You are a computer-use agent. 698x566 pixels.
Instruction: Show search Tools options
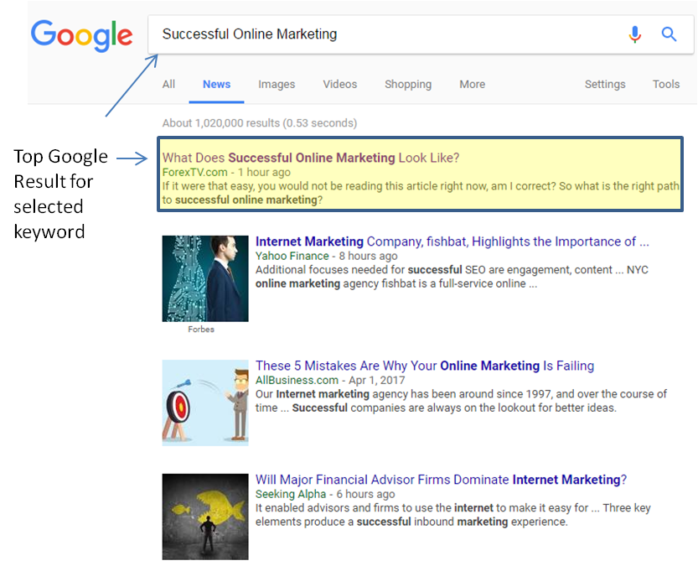coord(666,84)
